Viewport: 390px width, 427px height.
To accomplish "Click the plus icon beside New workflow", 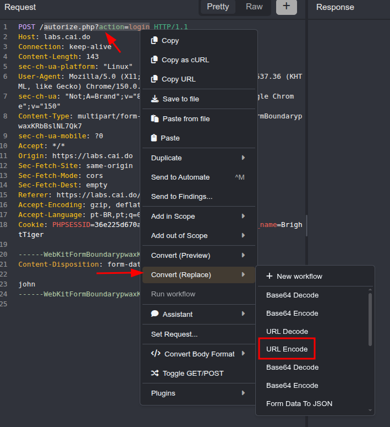I will click(x=269, y=276).
